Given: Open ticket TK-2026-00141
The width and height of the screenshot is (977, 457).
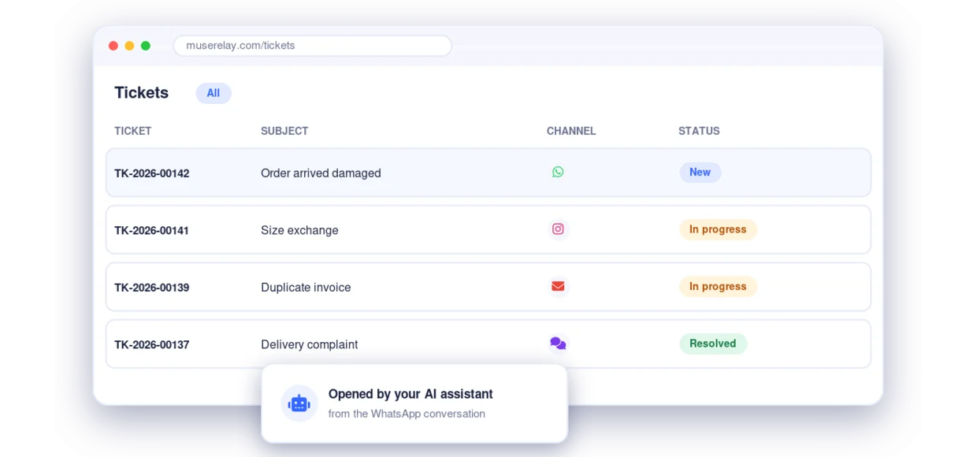Looking at the screenshot, I should click(489, 229).
